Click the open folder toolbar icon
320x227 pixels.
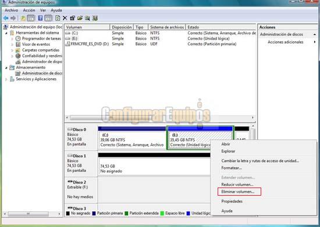tap(80, 18)
